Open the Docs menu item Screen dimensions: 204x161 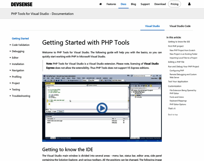(123, 4)
